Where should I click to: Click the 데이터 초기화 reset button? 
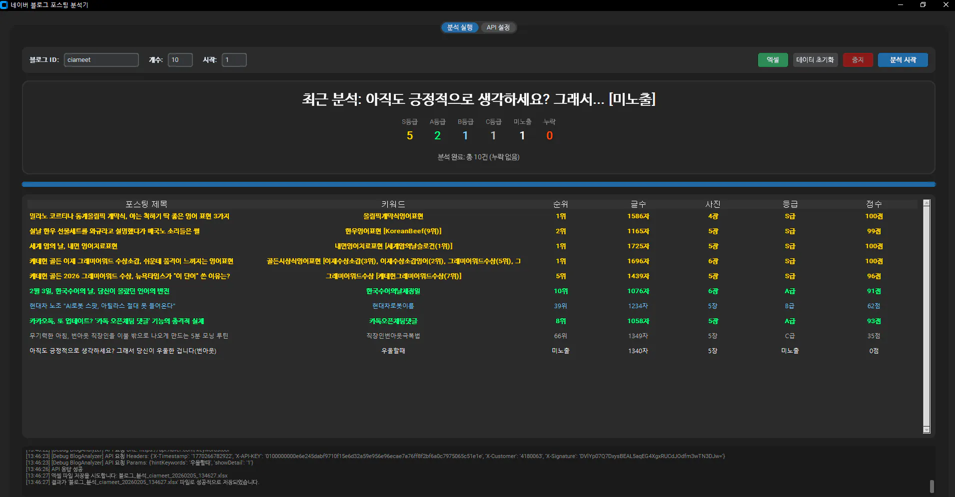pyautogui.click(x=815, y=59)
